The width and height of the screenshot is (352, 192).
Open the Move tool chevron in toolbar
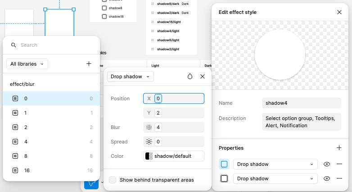(x=102, y=182)
